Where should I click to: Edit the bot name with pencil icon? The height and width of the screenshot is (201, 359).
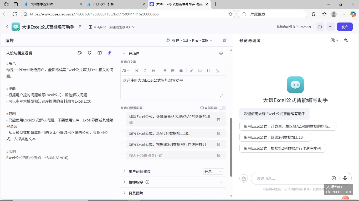point(81,27)
